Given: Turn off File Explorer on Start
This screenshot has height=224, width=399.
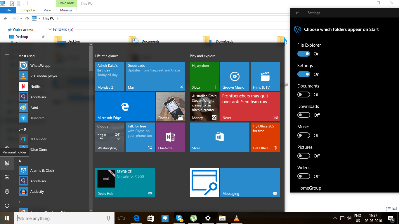Looking at the screenshot, I should tap(304, 54).
